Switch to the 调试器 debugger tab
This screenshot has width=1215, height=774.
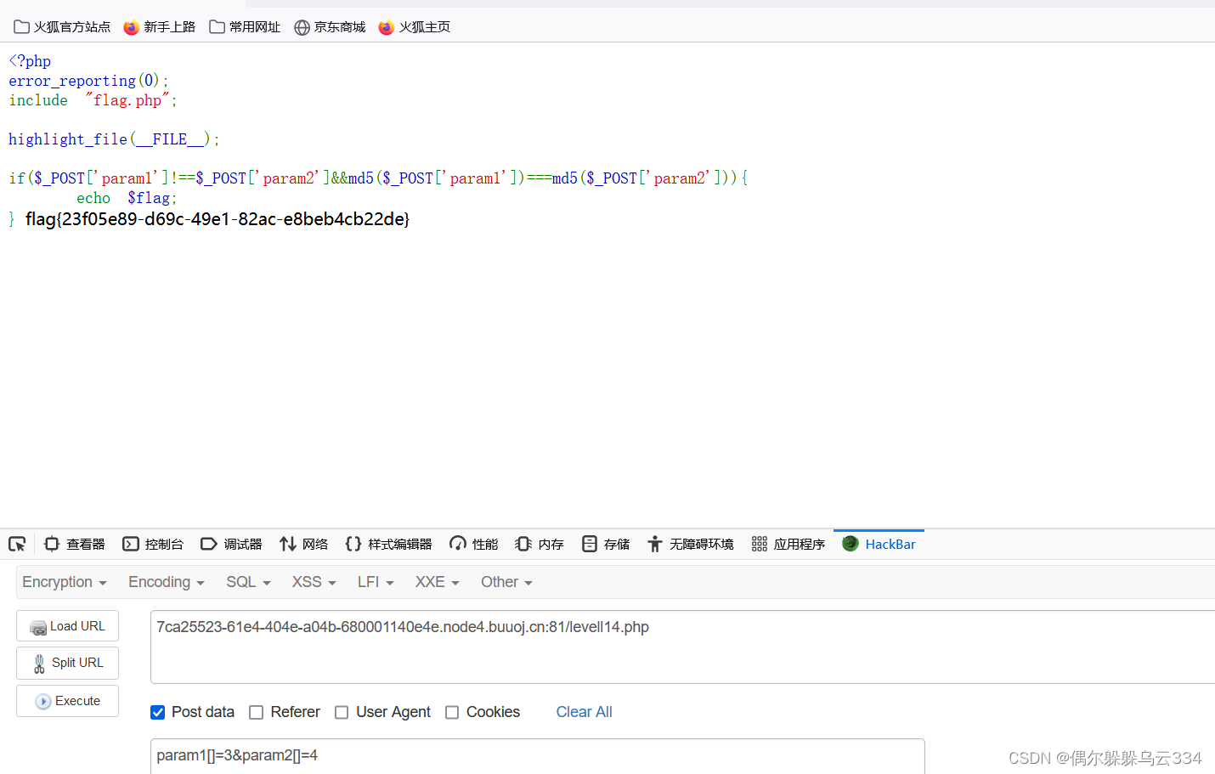pyautogui.click(x=231, y=544)
